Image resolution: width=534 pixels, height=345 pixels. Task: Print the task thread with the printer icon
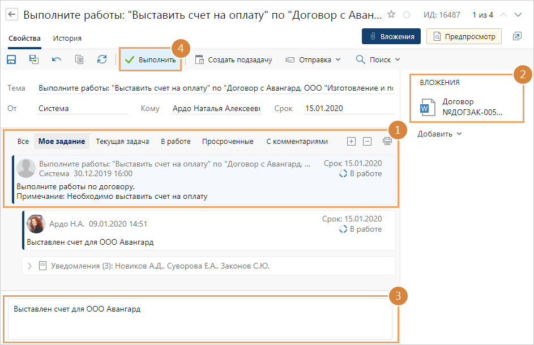[387, 142]
